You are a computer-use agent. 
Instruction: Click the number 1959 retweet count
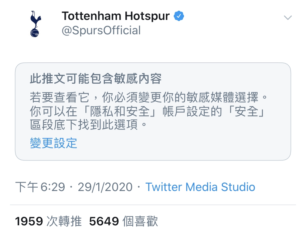(x=29, y=221)
